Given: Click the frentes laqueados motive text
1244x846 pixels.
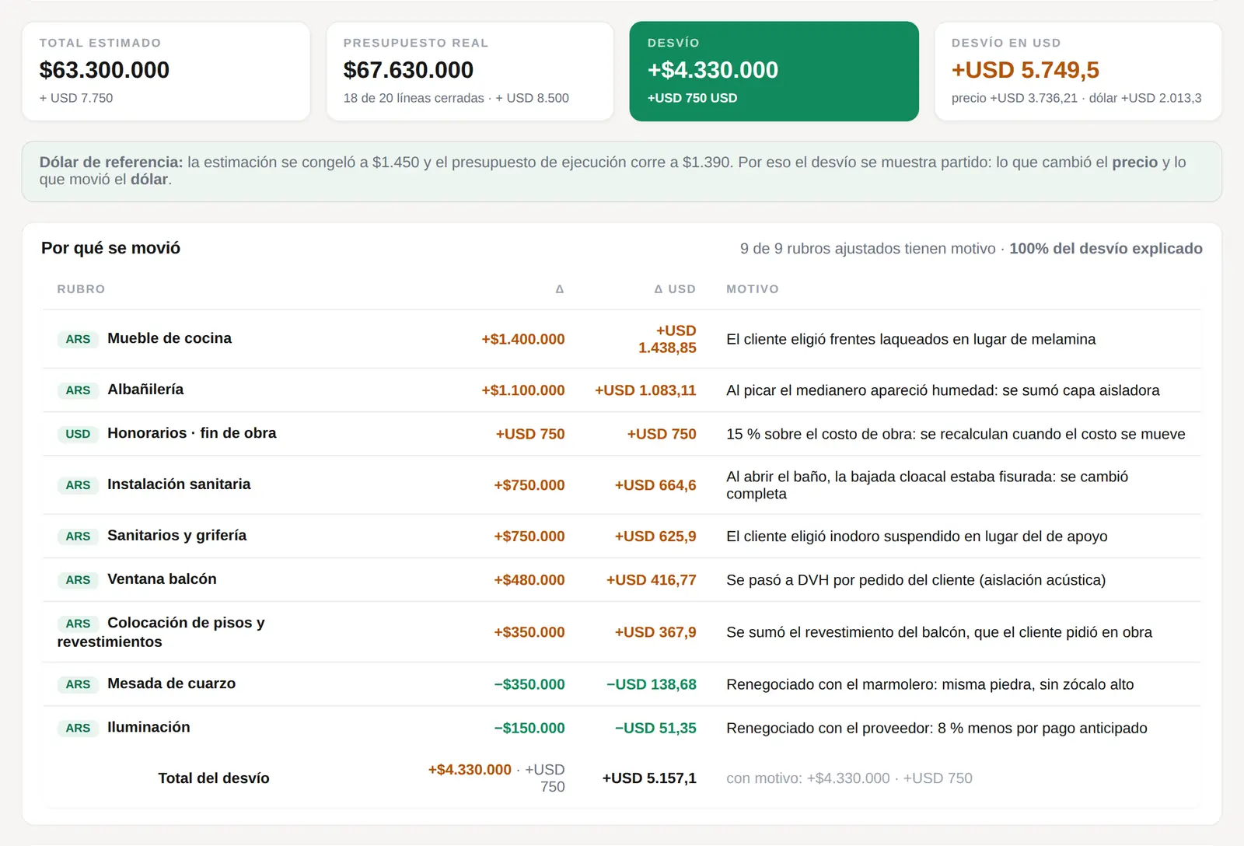Looking at the screenshot, I should click(x=911, y=339).
